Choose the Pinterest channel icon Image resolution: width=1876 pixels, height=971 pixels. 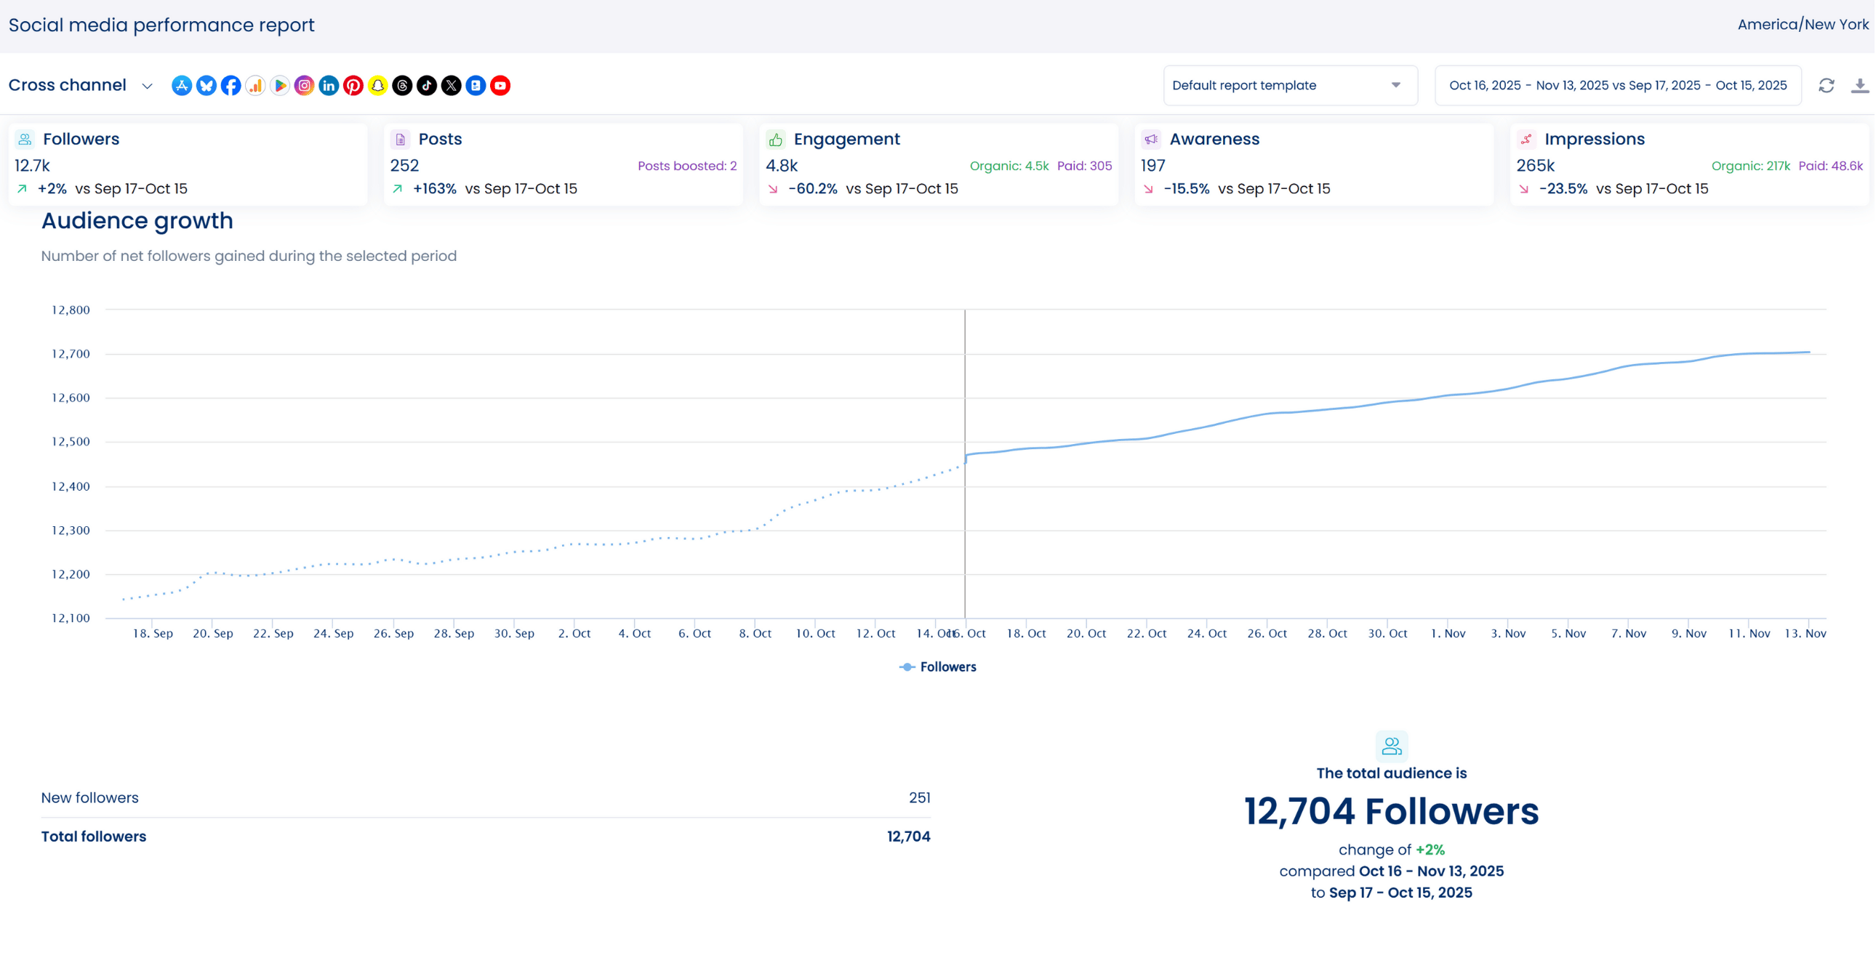[353, 86]
